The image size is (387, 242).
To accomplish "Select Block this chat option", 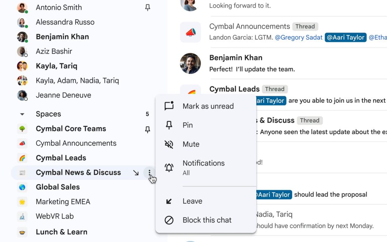I will [x=207, y=220].
